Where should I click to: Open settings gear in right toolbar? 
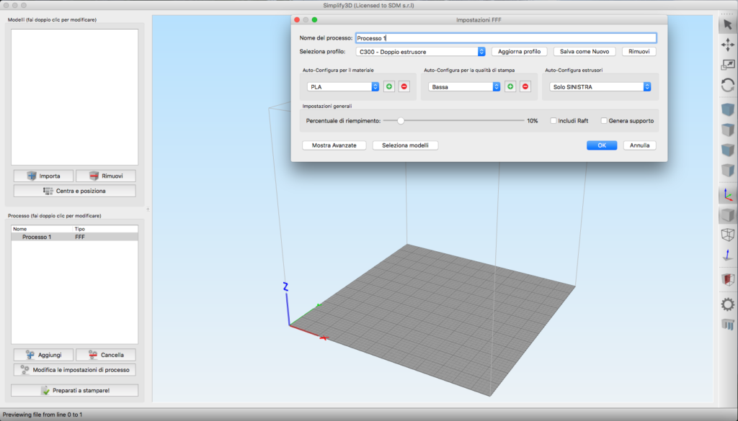click(x=727, y=304)
